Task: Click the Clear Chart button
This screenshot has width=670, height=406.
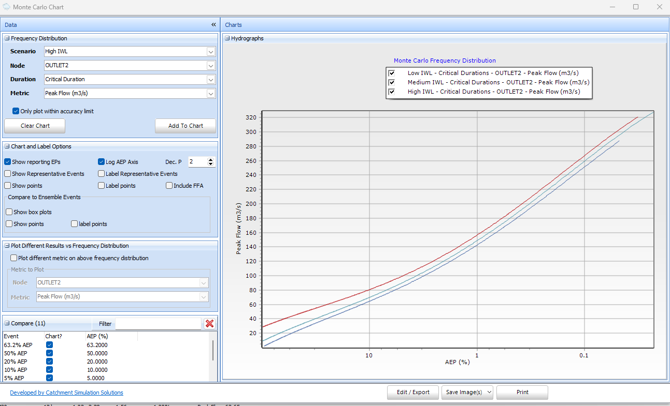Action: pos(34,126)
